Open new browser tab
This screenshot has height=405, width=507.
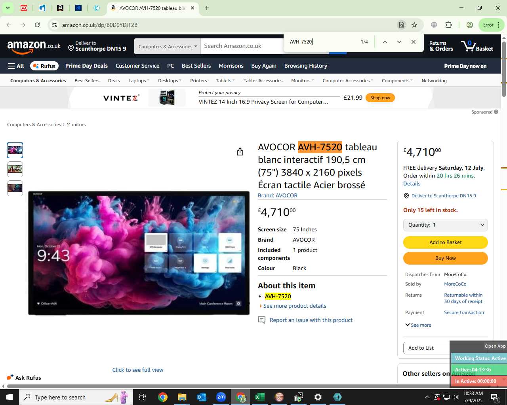coord(206,8)
